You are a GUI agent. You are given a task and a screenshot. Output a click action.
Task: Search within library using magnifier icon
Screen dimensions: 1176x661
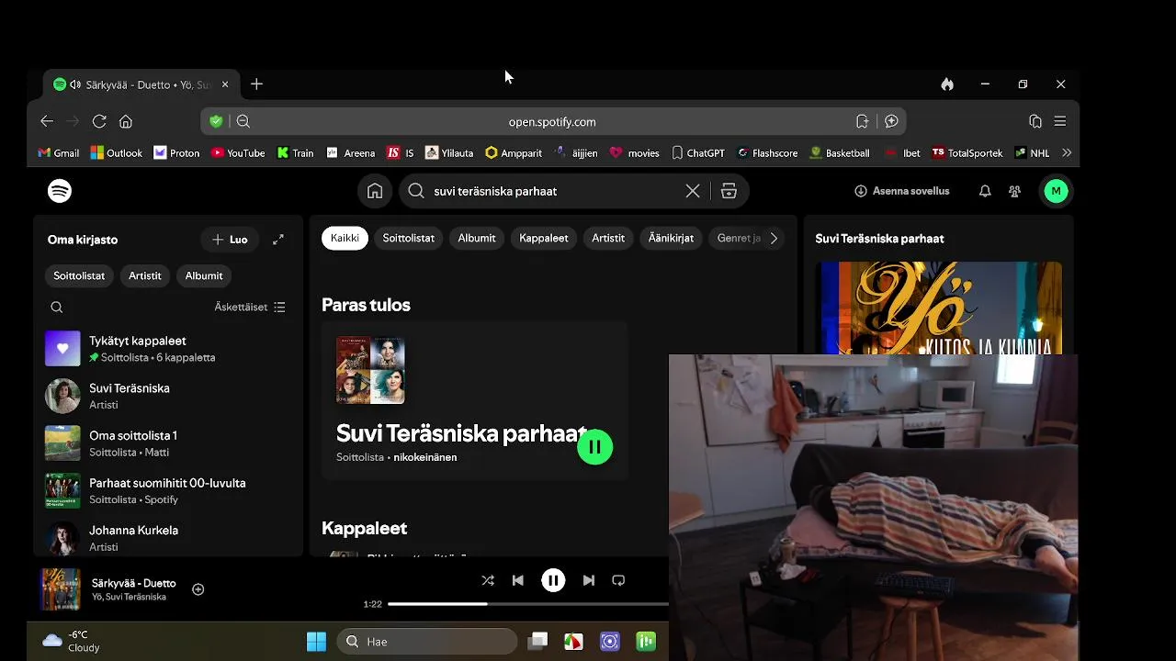coord(57,308)
